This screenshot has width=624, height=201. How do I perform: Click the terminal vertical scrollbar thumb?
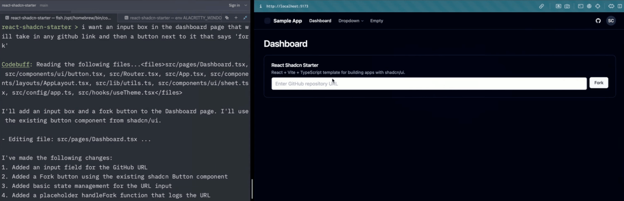[252, 189]
